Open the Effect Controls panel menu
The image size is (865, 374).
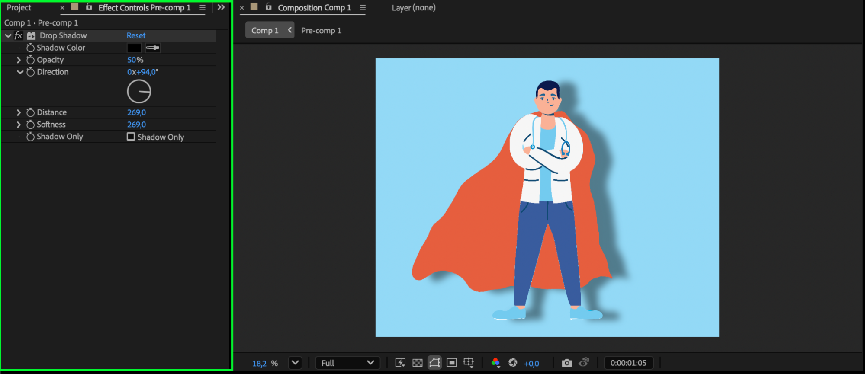click(x=202, y=8)
